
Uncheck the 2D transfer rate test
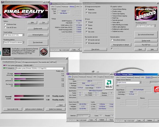pyautogui.click(x=86, y=40)
